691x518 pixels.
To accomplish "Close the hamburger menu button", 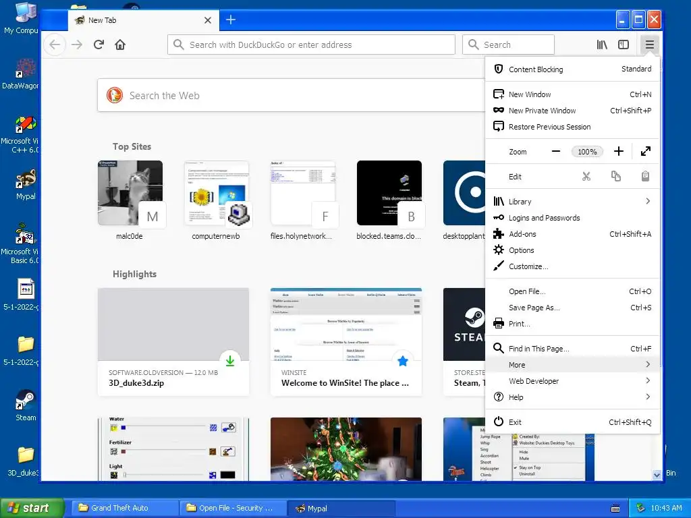I will 650,45.
